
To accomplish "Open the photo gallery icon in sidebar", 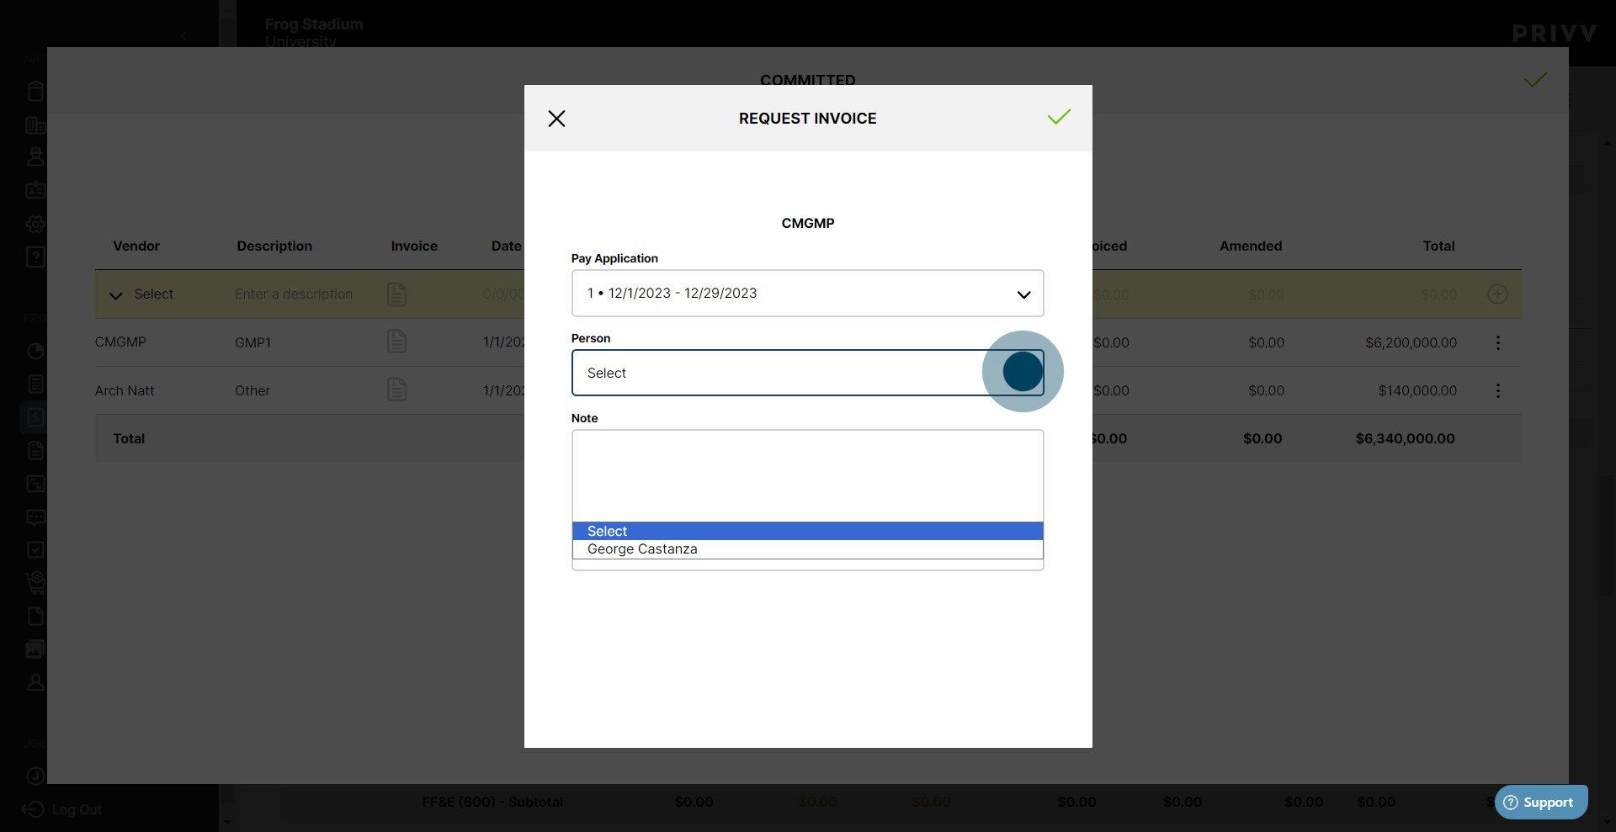I will pos(35,649).
